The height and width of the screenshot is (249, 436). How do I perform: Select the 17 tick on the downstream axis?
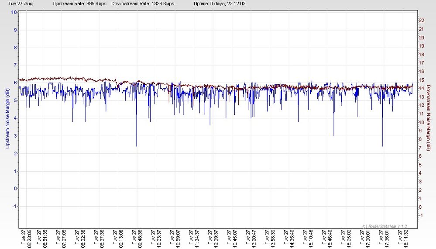point(422,63)
